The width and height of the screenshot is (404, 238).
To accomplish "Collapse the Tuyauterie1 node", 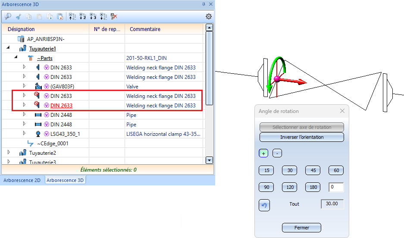I will [9, 48].
